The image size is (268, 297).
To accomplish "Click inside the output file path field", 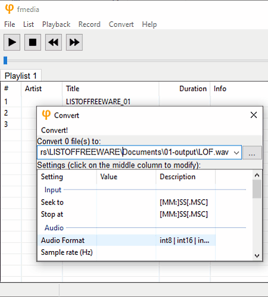I will 135,153.
